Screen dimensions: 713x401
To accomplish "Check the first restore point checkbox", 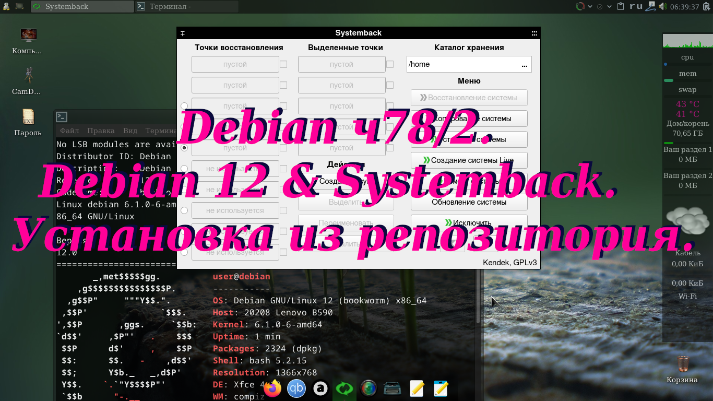I will (283, 64).
